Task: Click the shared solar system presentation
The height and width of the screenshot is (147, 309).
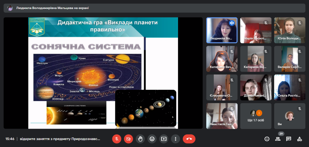Action: [x=103, y=73]
